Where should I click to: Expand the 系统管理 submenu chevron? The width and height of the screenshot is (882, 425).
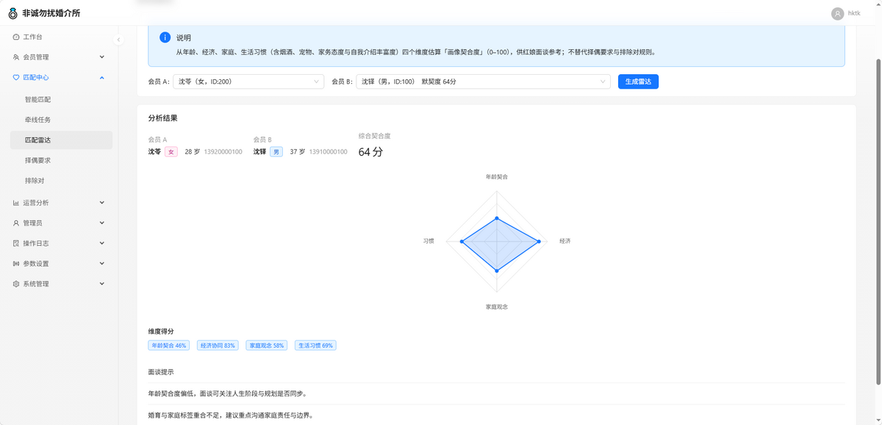102,284
